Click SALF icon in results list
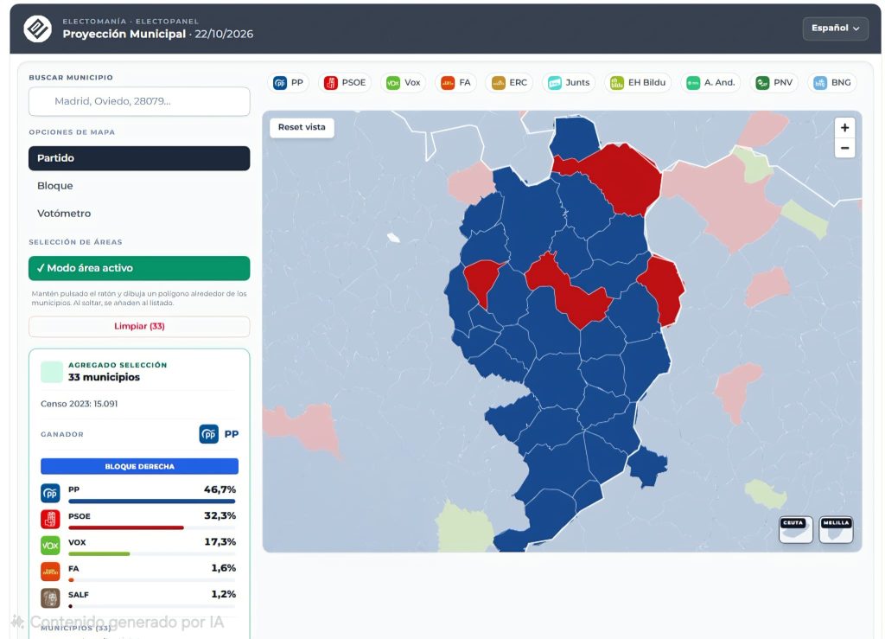This screenshot has width=885, height=639. coord(50,597)
